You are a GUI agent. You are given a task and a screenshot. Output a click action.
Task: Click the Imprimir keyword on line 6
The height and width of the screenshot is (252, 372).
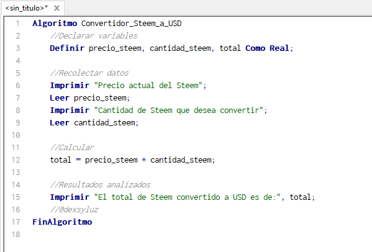(70, 86)
